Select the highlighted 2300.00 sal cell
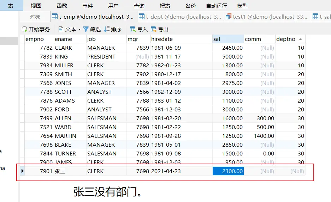This screenshot has height=202, width=331. point(228,171)
